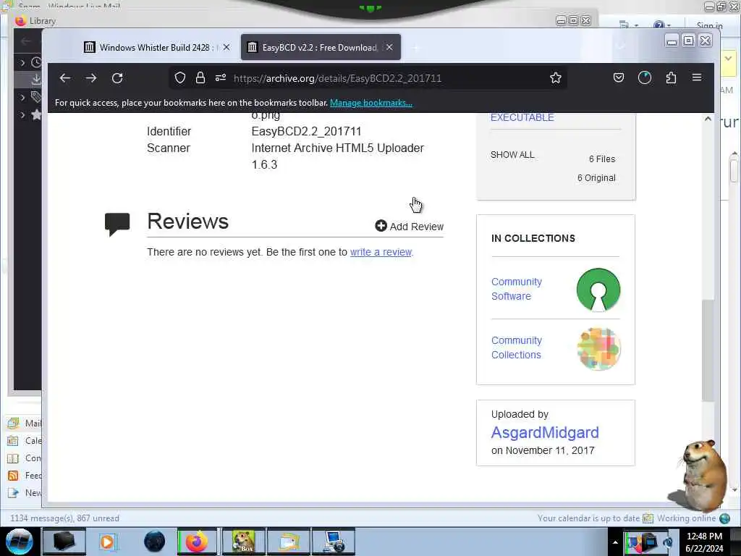This screenshot has height=556, width=741.
Task: Open a new Firefox tab
Action: click(x=416, y=48)
